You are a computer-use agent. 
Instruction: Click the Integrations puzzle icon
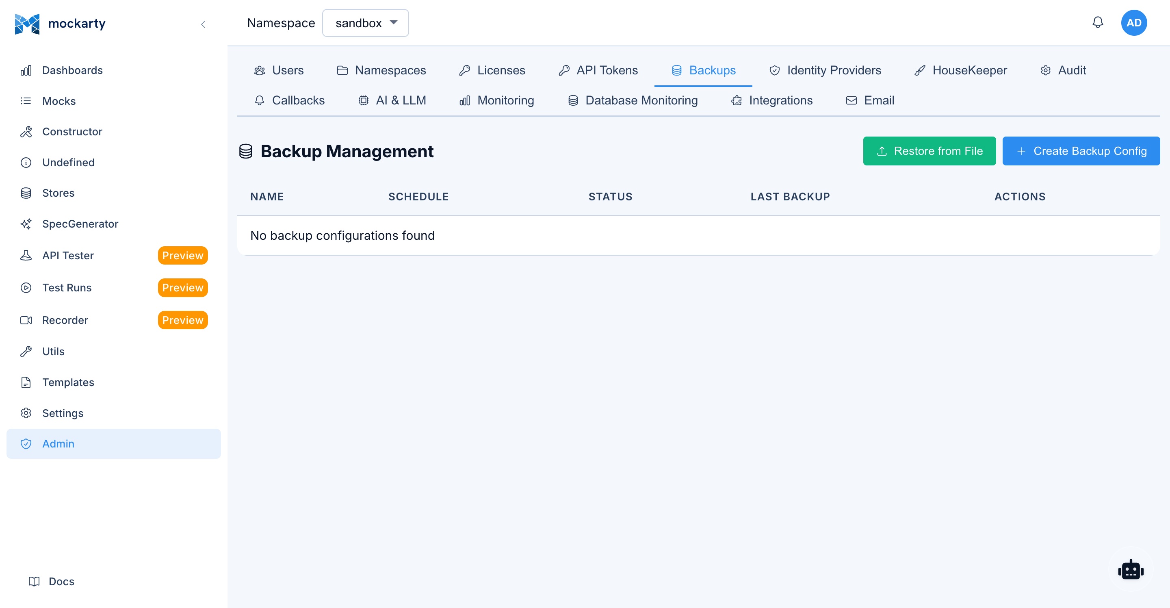pyautogui.click(x=736, y=100)
